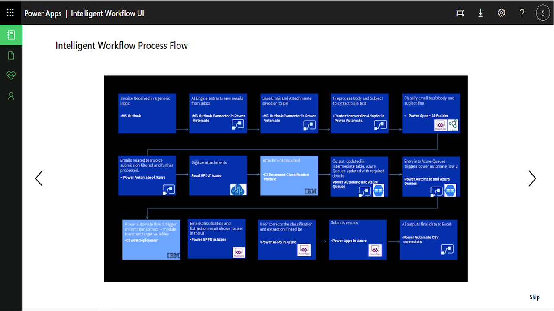Click the 'Output updated in intermediate table' box
The image size is (554, 311).
[360, 176]
